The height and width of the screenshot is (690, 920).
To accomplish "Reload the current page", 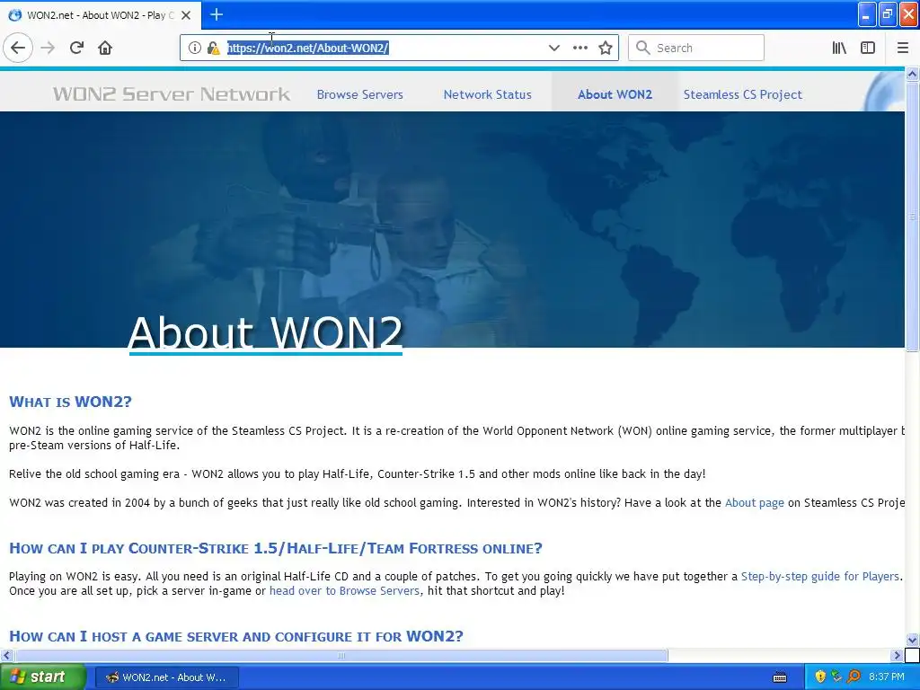I will [x=76, y=48].
